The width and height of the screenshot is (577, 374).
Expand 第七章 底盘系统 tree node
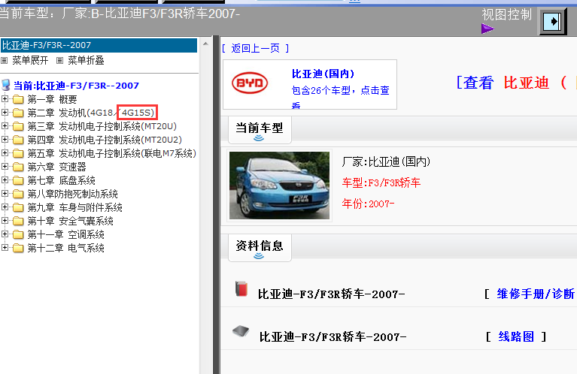[x=5, y=179]
